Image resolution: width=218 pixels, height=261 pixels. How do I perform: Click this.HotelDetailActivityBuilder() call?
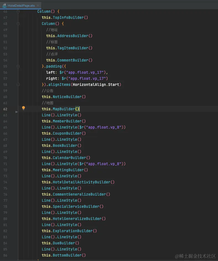[78, 182]
